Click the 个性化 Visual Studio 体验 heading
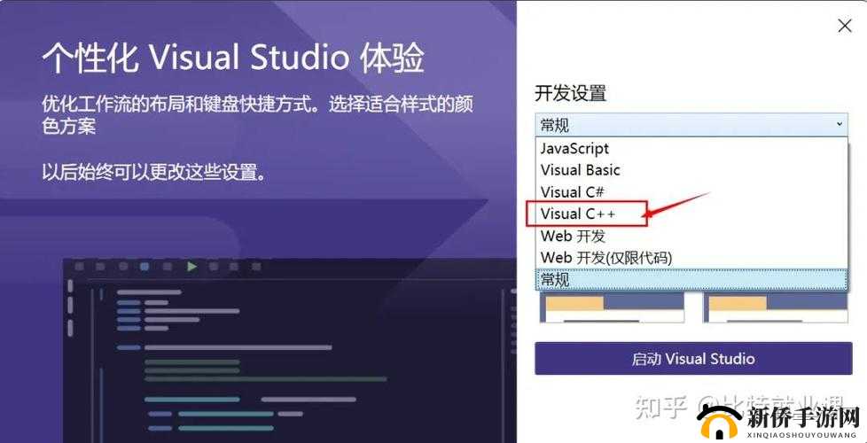Image resolution: width=867 pixels, height=443 pixels. coord(233,58)
